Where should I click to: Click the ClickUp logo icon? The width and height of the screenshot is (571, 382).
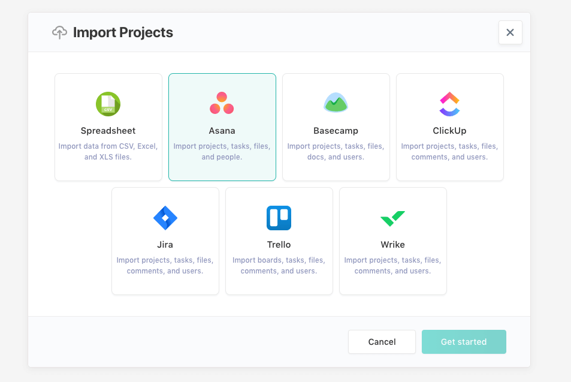point(449,103)
